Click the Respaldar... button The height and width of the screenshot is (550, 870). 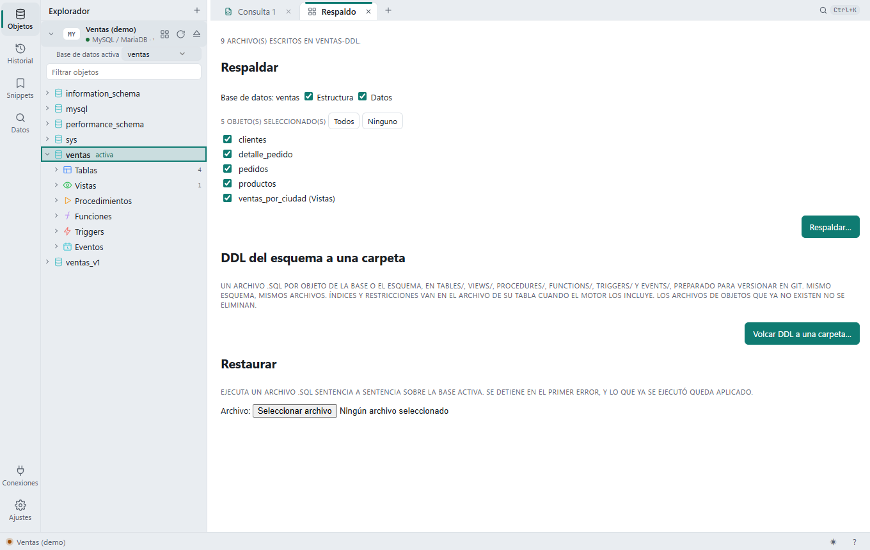(830, 227)
